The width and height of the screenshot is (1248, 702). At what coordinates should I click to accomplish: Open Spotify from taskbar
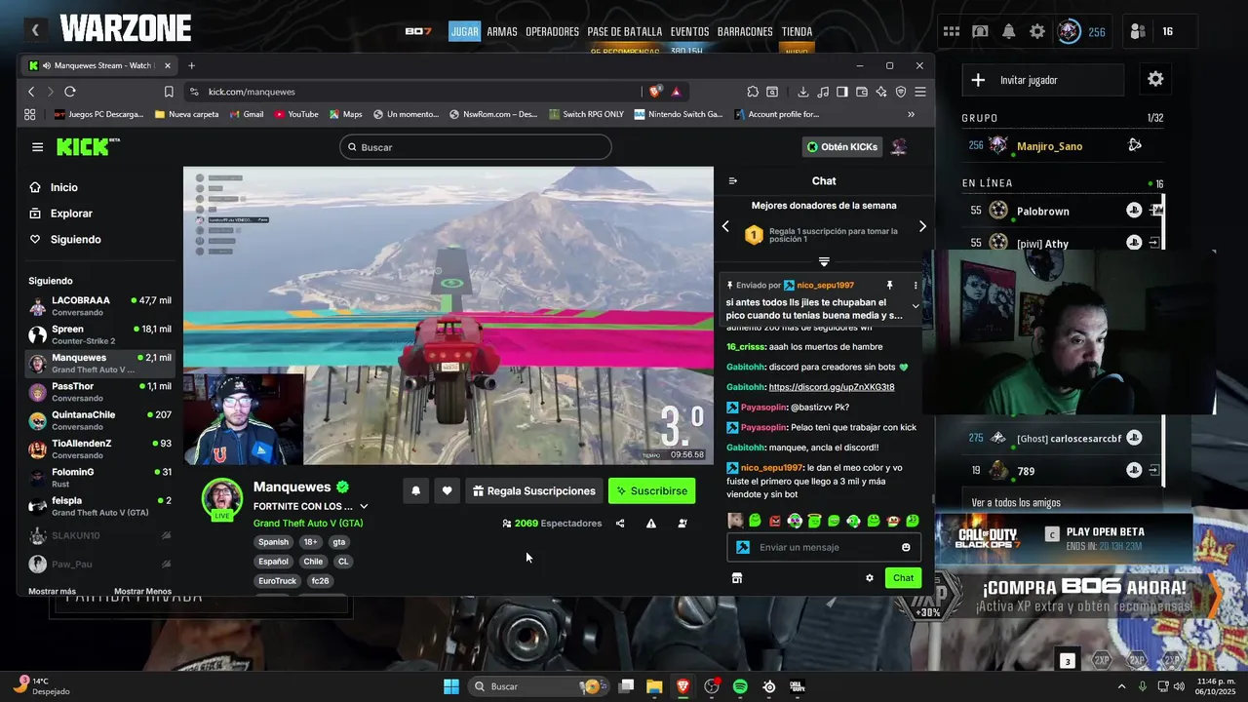[x=740, y=686]
